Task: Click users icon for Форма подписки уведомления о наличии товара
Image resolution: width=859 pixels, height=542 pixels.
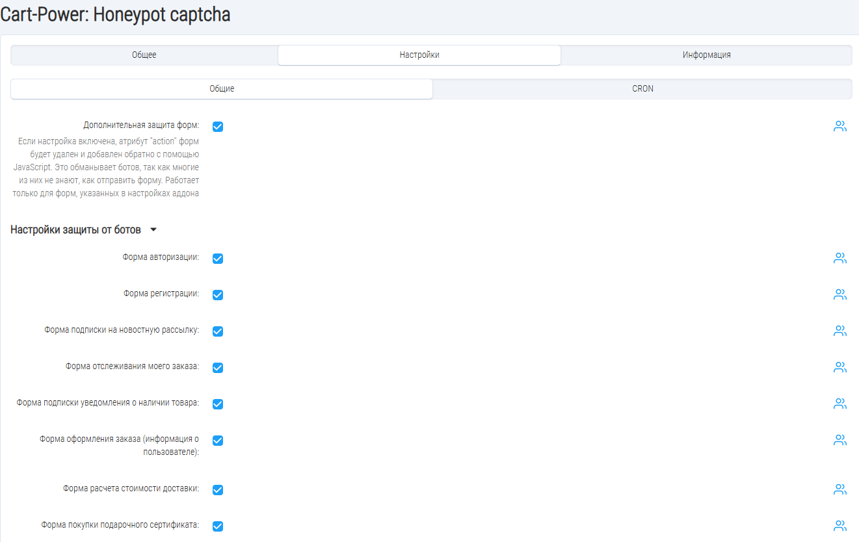Action: [840, 404]
